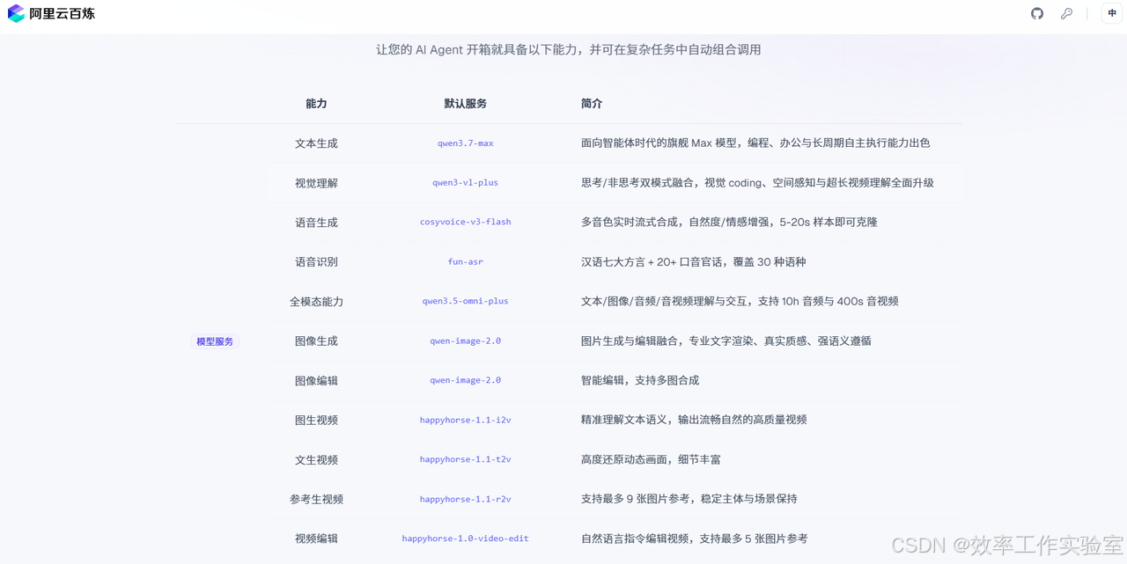Click the description starting 精准理解文本语义

tap(694, 420)
